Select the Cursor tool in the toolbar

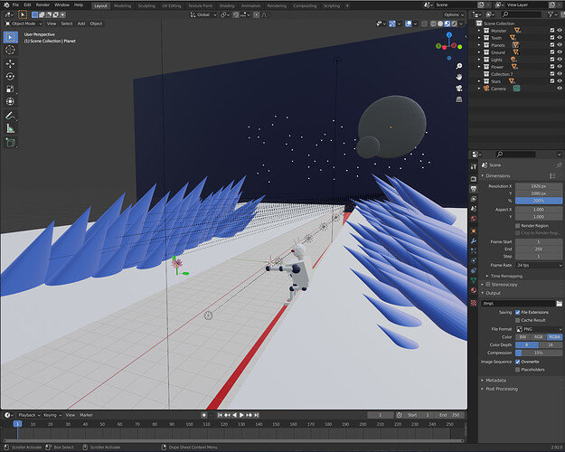(10, 50)
